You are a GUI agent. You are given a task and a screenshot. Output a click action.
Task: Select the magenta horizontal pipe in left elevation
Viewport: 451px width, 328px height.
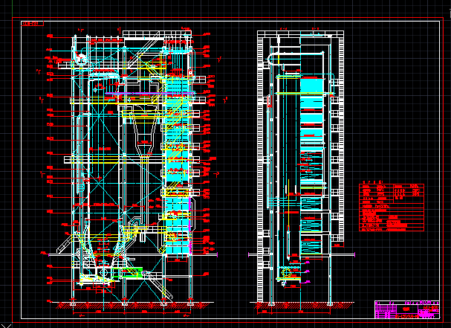149,93
